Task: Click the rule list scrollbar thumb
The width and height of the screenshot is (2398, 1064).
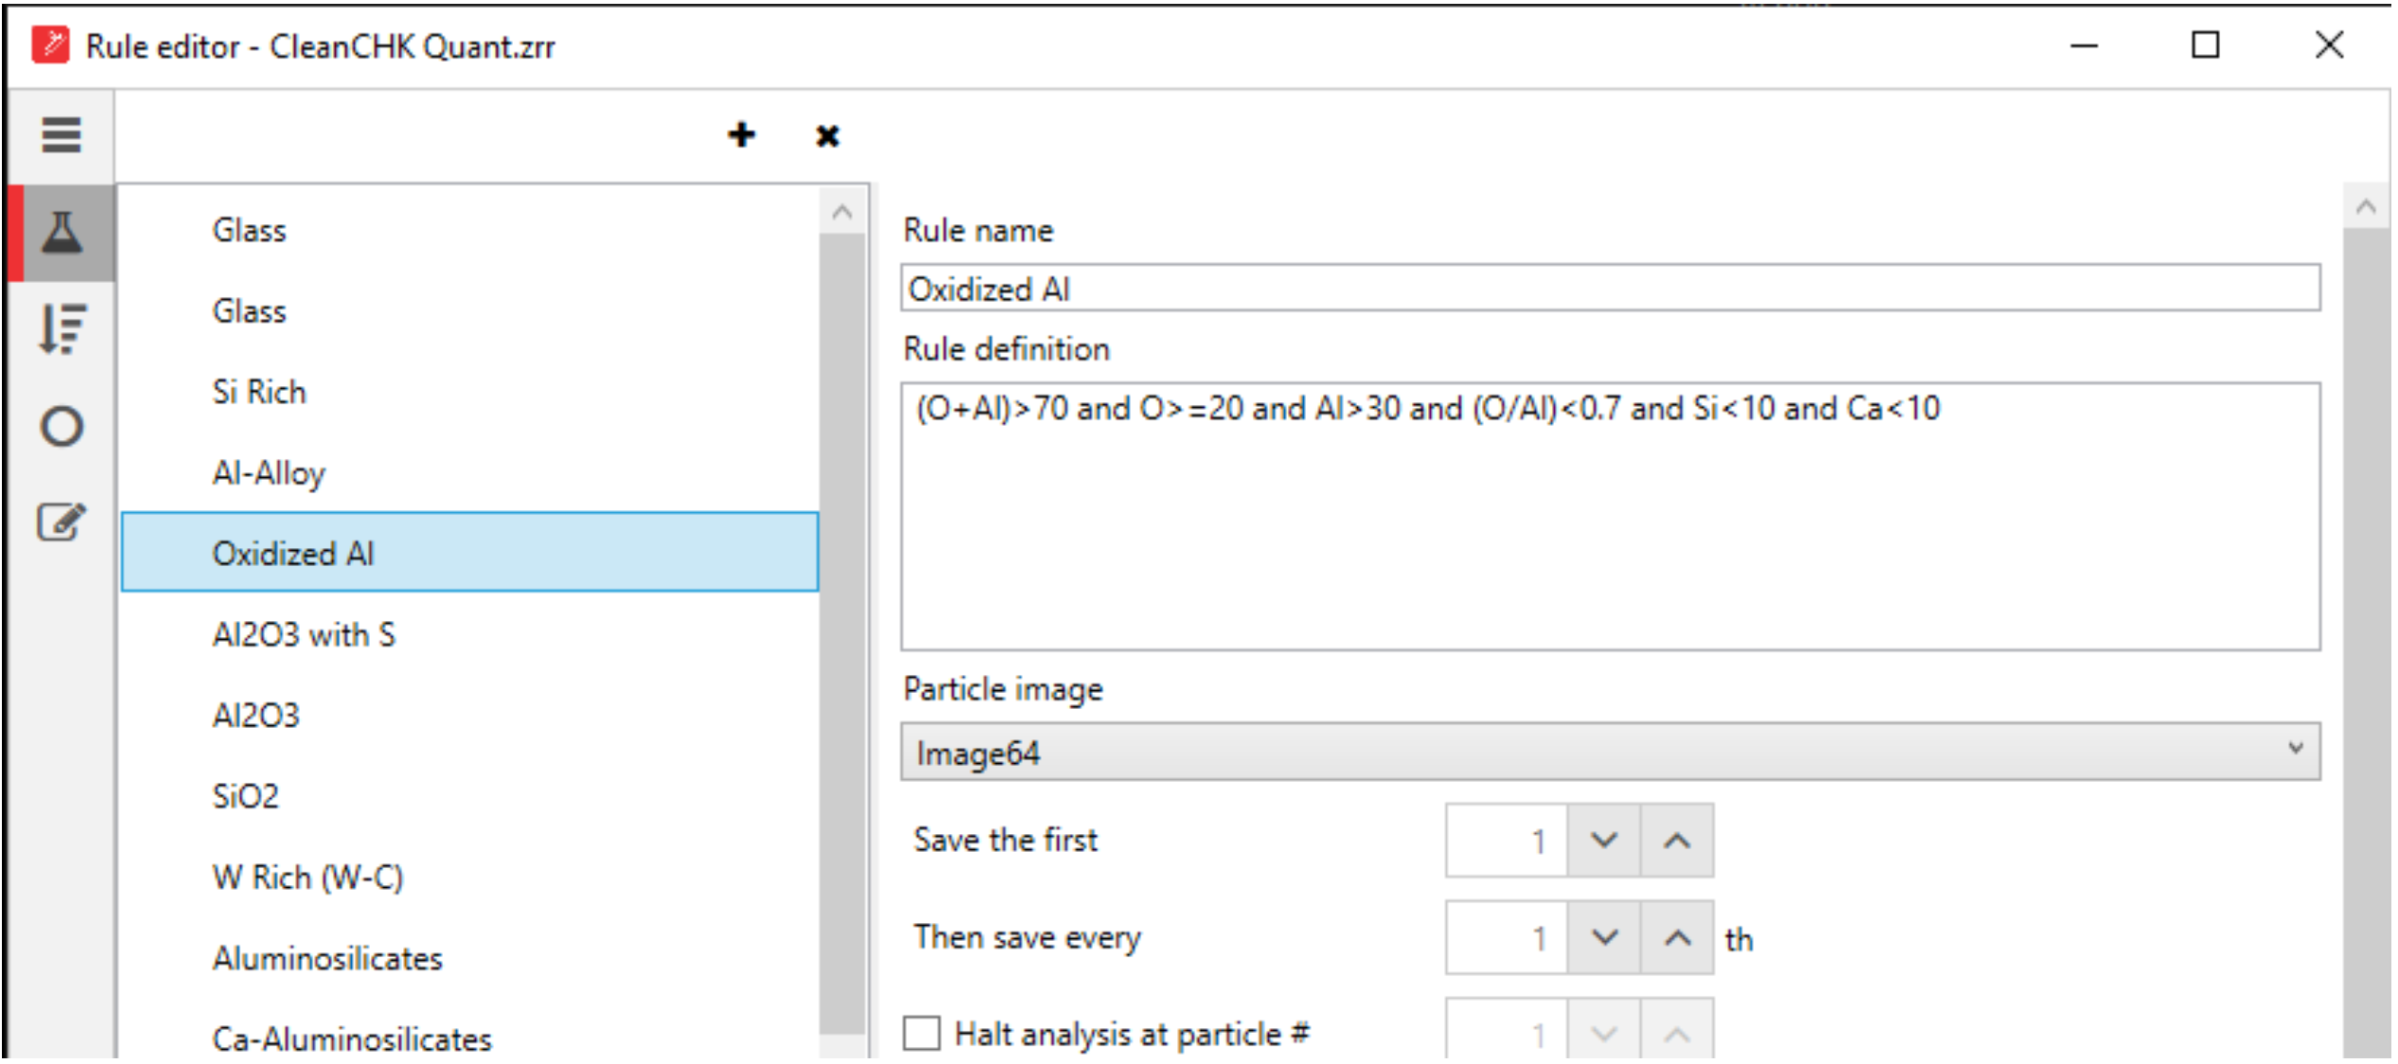Action: [x=842, y=634]
